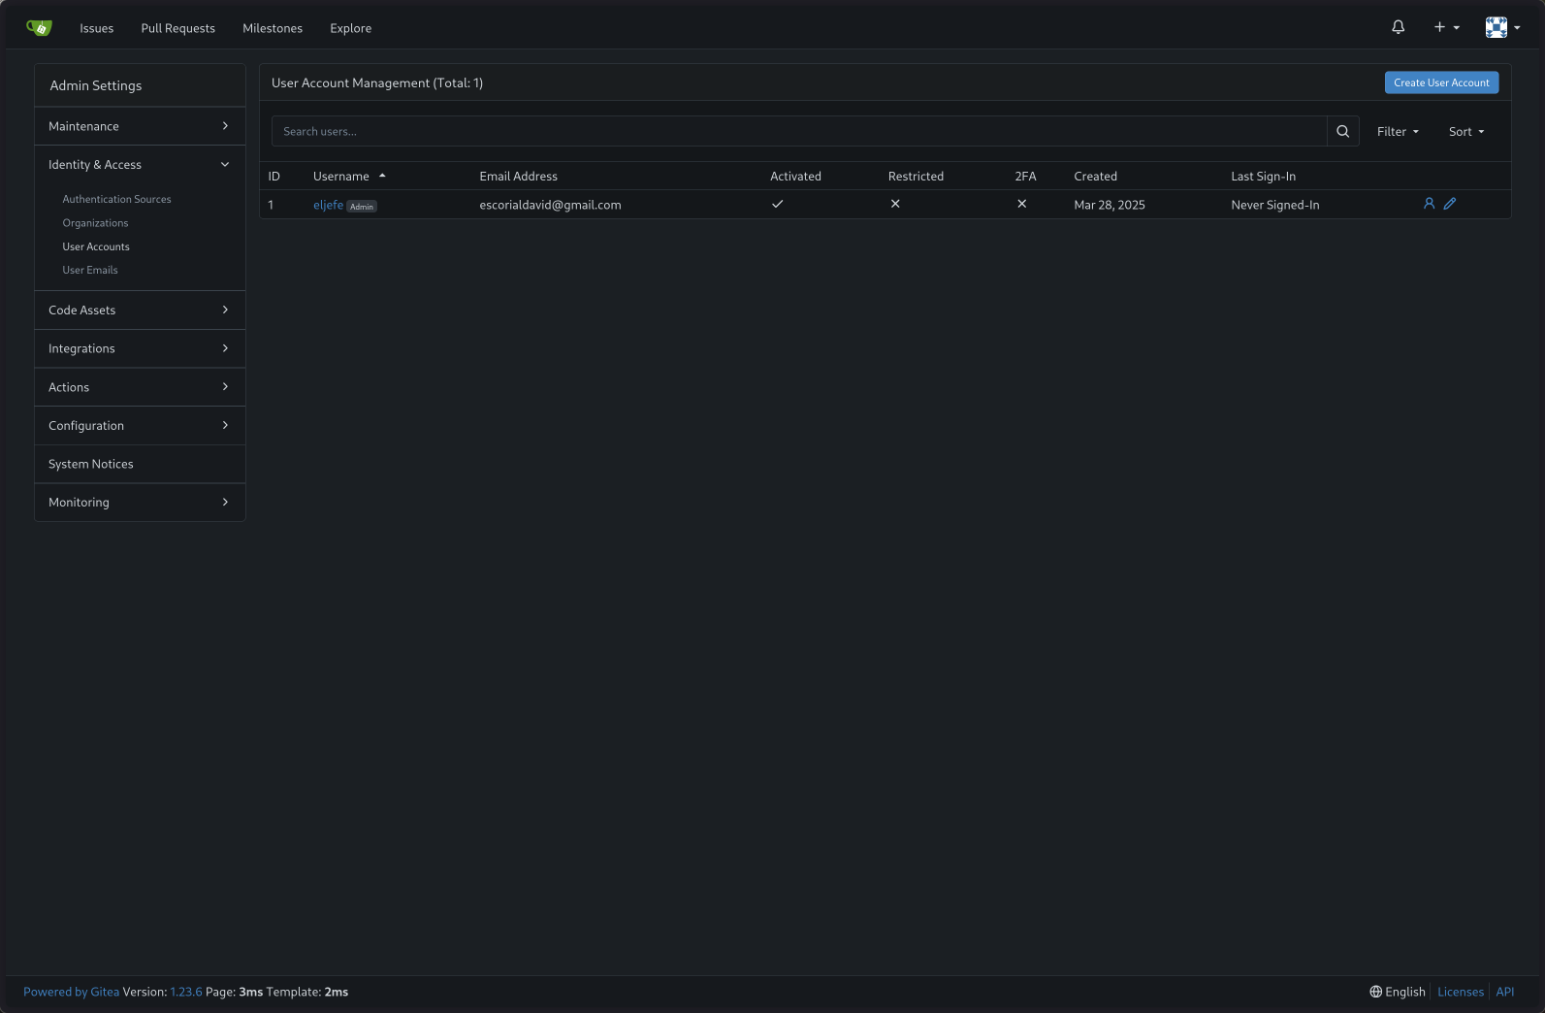Click the User Account Management title

(377, 82)
